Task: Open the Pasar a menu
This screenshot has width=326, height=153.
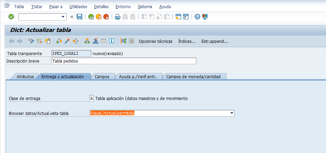Action: (x=56, y=7)
